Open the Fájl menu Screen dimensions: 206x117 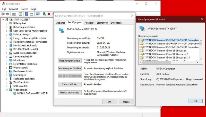point(4,9)
